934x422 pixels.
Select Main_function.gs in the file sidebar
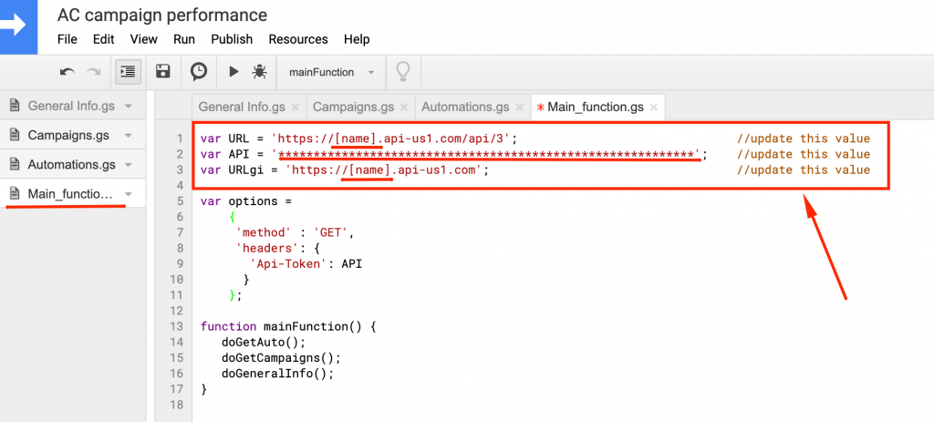tap(69, 194)
